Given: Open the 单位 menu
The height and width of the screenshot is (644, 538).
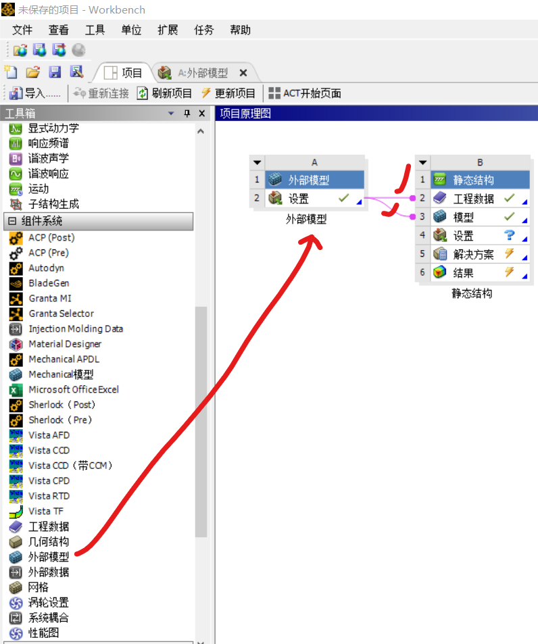Looking at the screenshot, I should coord(131,30).
